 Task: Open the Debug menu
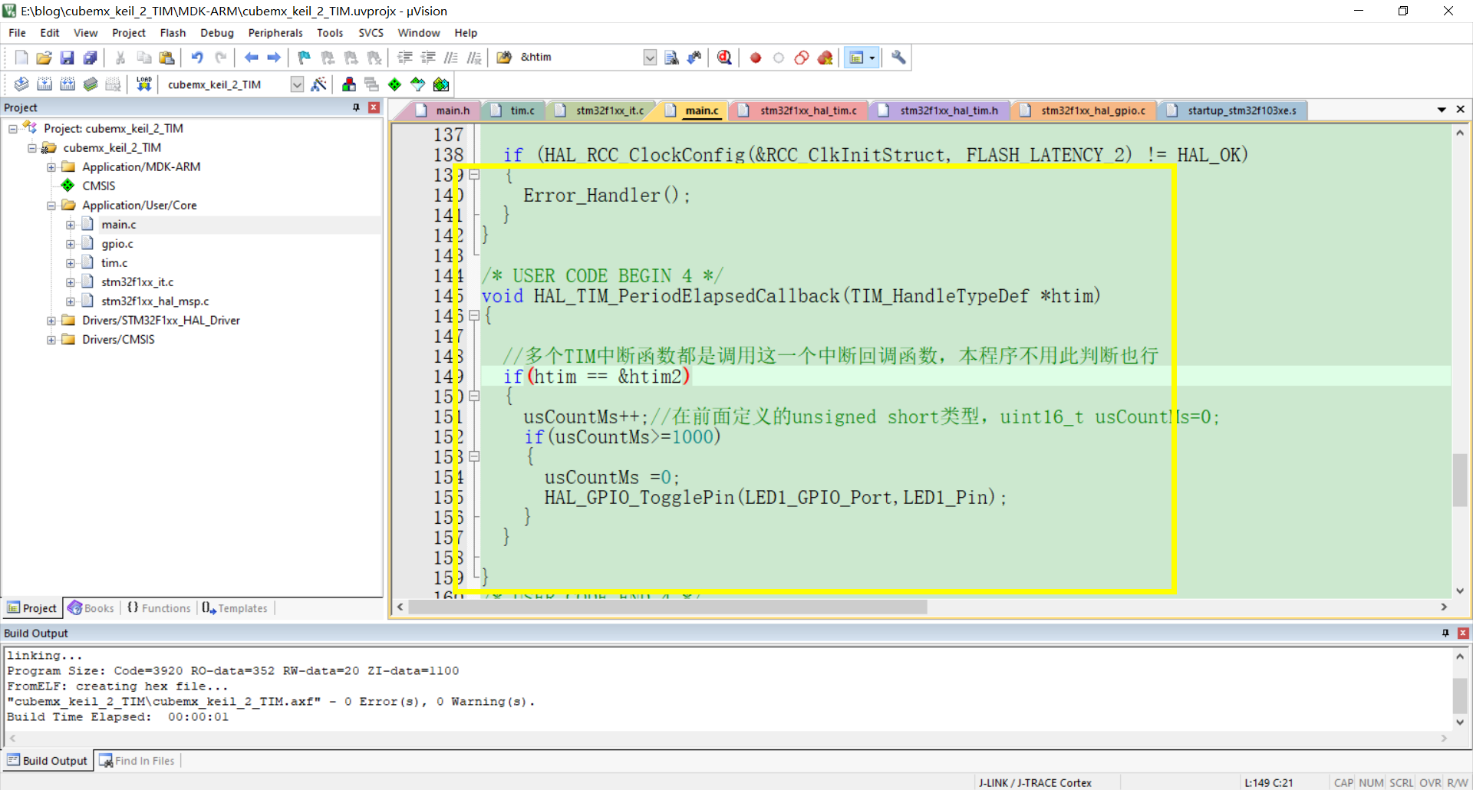pos(217,33)
